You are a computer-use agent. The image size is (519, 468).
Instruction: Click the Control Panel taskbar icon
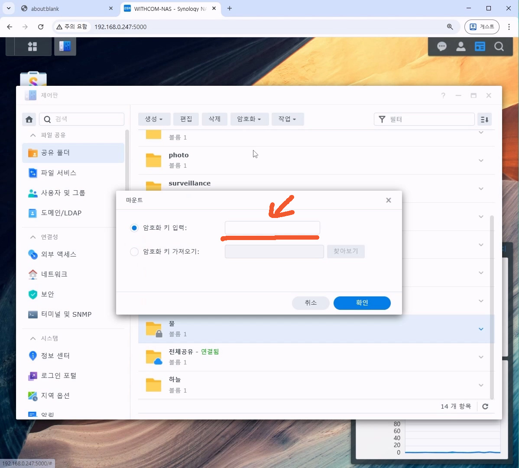pos(65,46)
